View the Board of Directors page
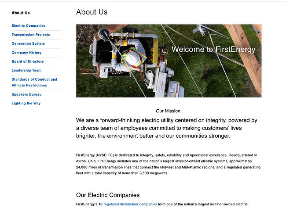 (28, 61)
